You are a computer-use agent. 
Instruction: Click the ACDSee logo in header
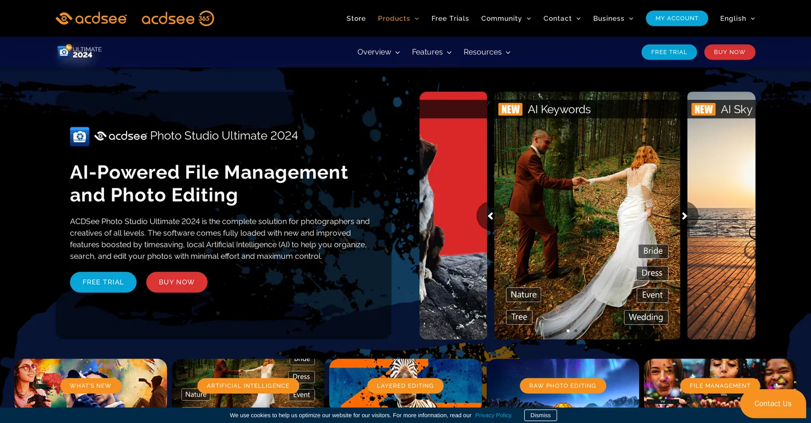(x=91, y=18)
